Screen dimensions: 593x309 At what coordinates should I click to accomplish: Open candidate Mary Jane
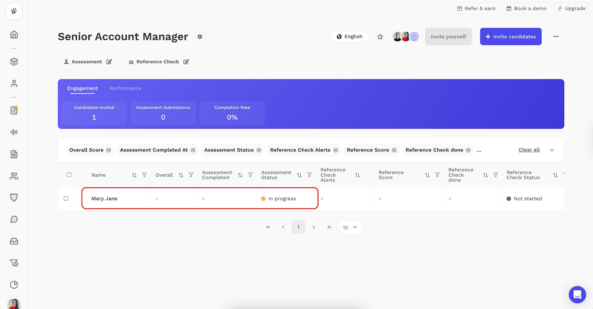(104, 199)
